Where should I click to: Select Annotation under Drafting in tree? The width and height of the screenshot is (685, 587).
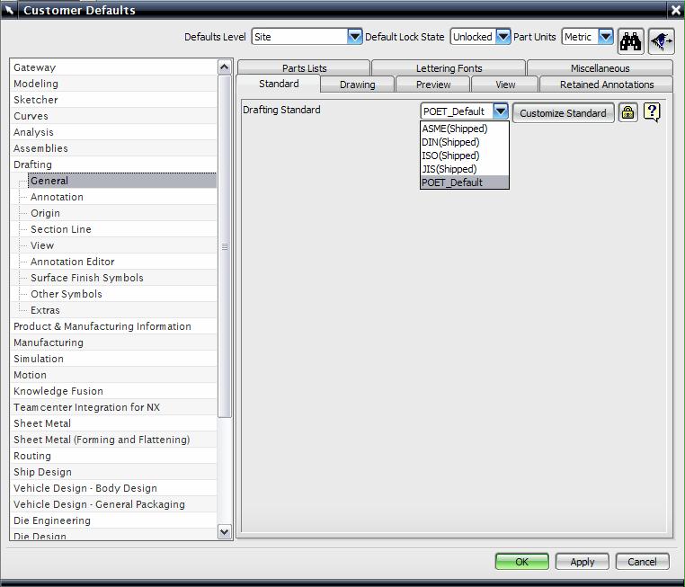click(x=57, y=197)
